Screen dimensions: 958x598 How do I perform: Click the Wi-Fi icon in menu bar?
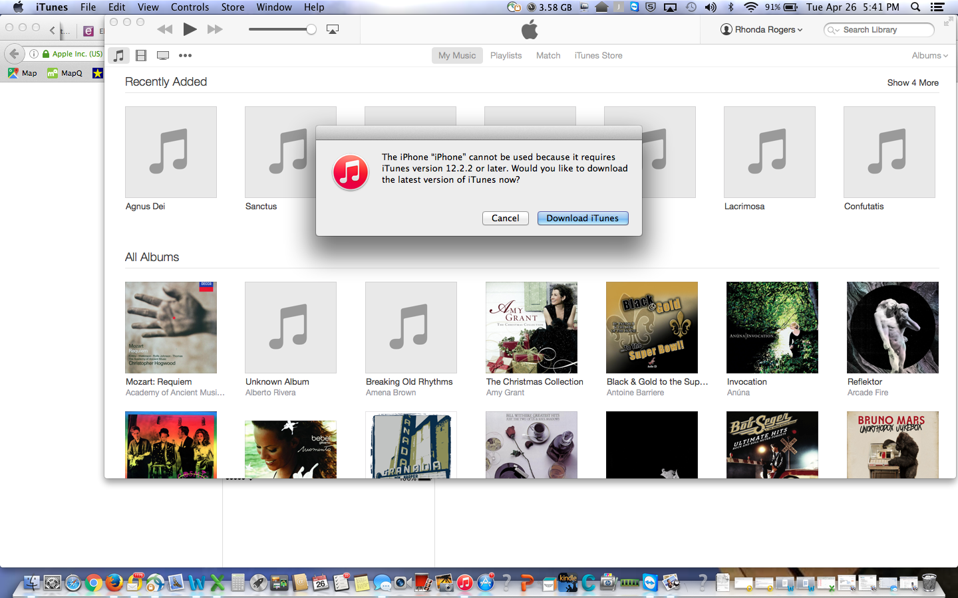click(x=750, y=7)
